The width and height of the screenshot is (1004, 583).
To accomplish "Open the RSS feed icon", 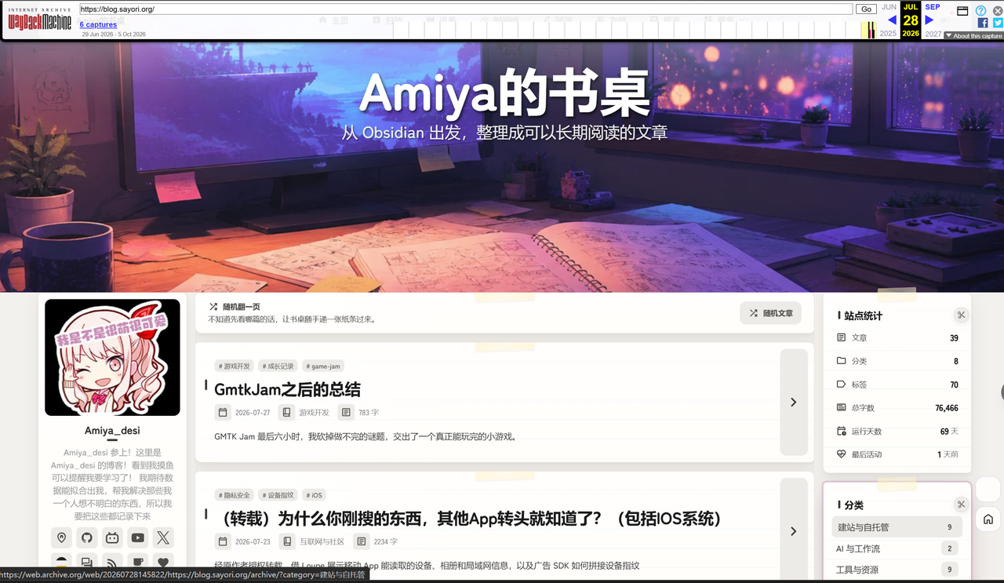I will coord(112,562).
